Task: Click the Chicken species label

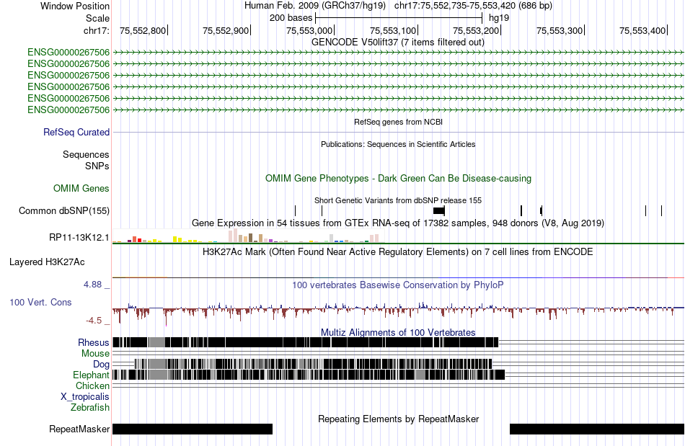Action: coord(92,385)
